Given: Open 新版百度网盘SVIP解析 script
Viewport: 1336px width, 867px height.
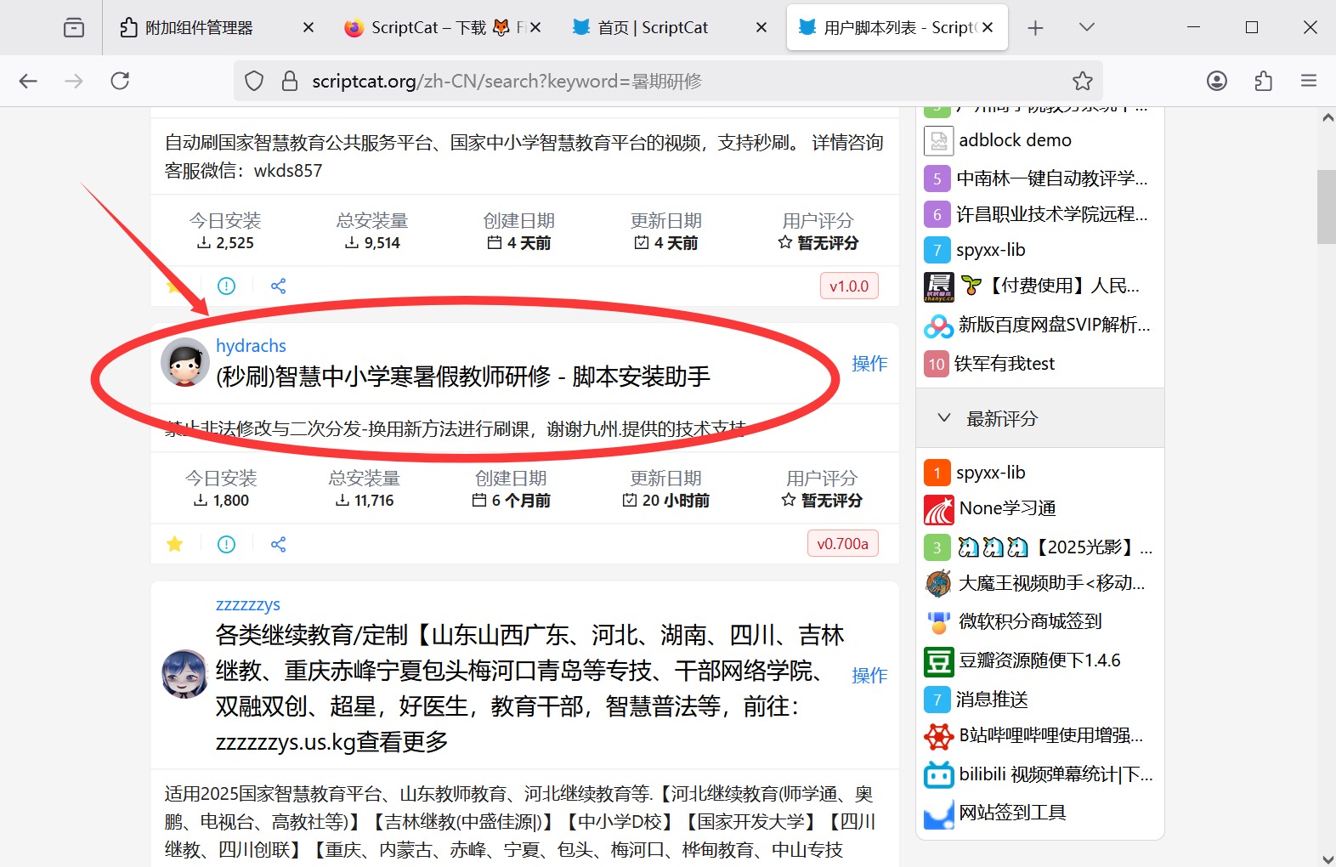Looking at the screenshot, I should click(x=1055, y=325).
